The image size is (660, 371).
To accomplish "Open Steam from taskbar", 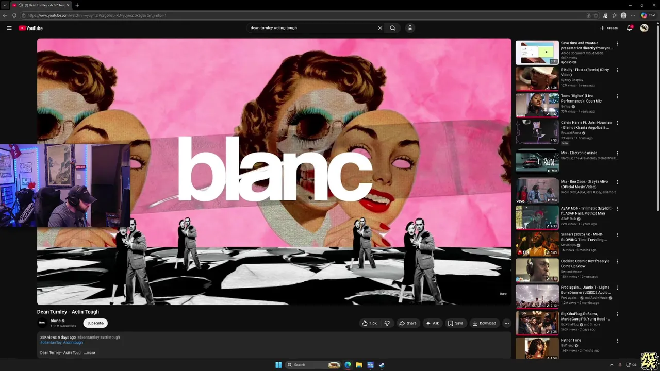I will [382, 365].
